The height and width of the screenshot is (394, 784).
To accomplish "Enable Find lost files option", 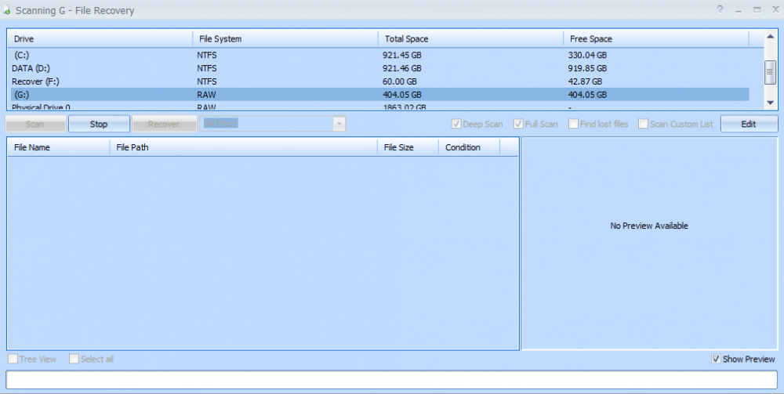I will coord(574,124).
